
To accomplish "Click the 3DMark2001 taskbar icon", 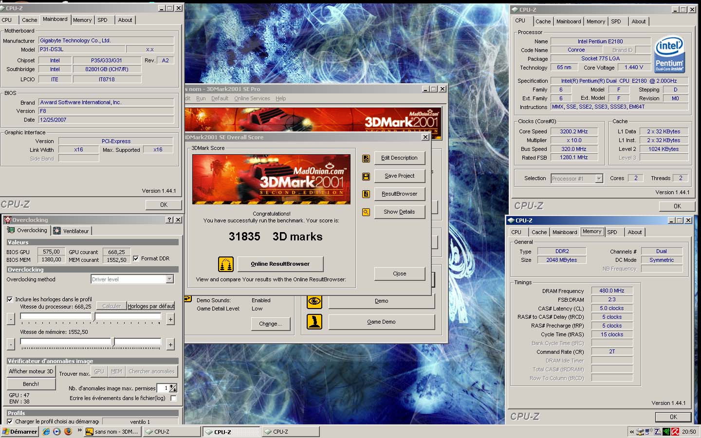I will click(x=90, y=432).
